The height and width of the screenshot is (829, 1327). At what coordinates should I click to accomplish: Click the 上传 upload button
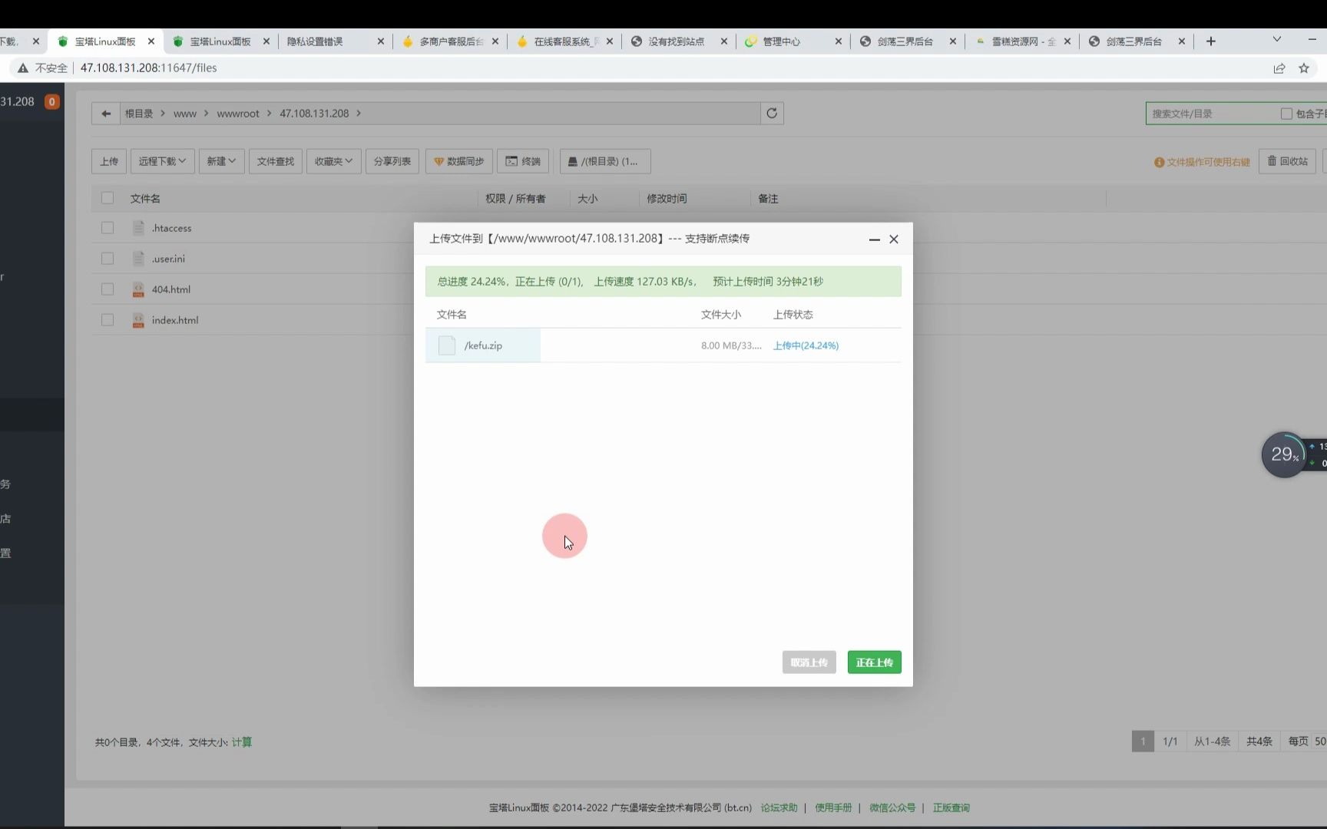click(x=109, y=161)
